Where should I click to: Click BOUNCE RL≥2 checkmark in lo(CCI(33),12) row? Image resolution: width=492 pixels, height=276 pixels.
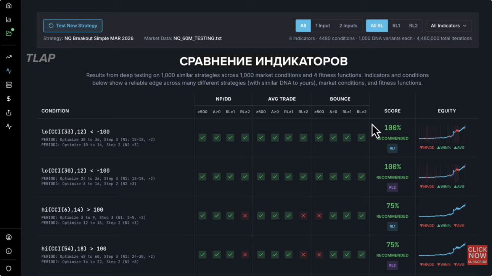tap(362, 138)
